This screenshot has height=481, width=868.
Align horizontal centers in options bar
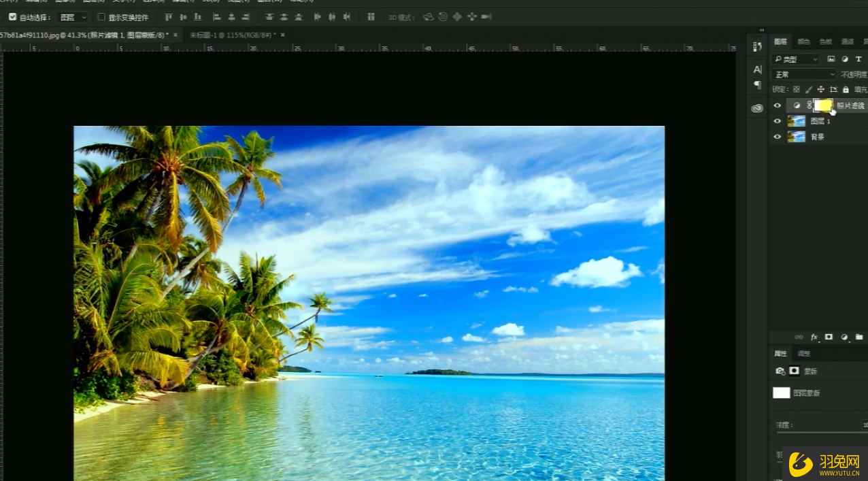tap(231, 17)
